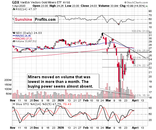156x130 pixels.
Task: Click the '50.0%: 23.99' Fibonacci label
Action: (x=141, y=57)
